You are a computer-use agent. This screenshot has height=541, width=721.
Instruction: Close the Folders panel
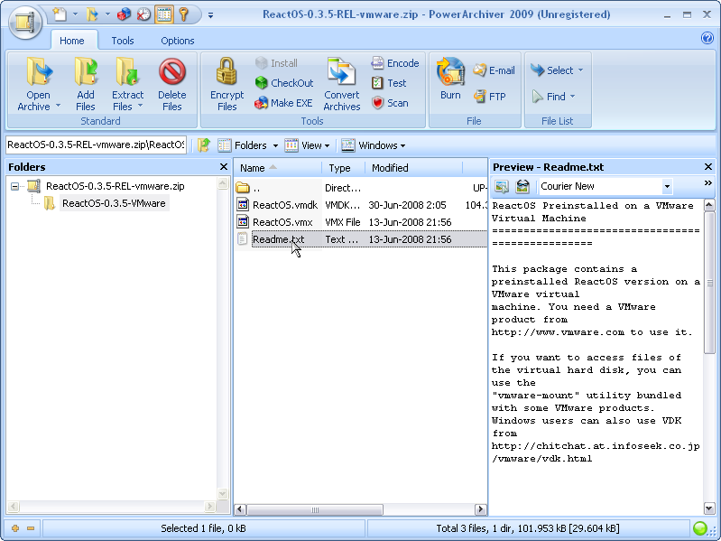click(224, 166)
